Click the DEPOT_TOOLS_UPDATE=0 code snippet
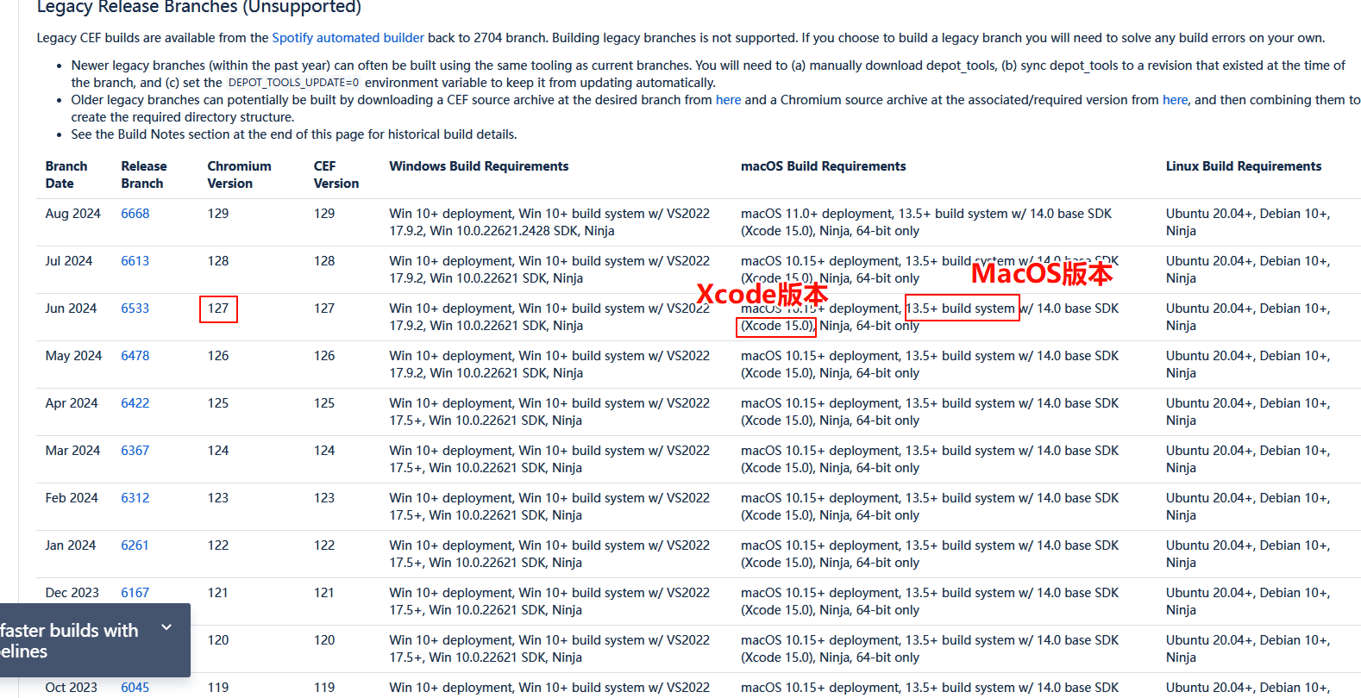 293,83
